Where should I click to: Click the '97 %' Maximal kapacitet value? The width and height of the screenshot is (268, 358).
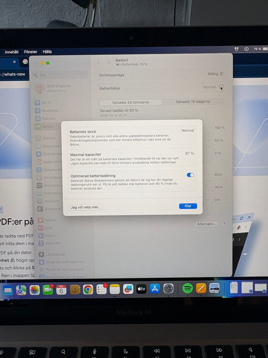point(190,153)
